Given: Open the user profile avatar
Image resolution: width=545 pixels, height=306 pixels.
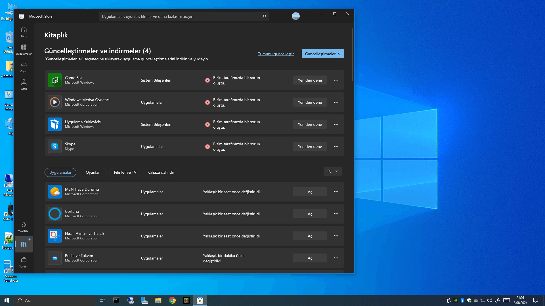Looking at the screenshot, I should click(296, 16).
